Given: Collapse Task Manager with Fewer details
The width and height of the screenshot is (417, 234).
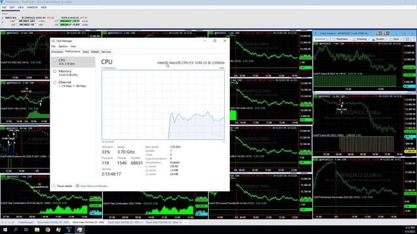Looking at the screenshot, I should 62,186.
